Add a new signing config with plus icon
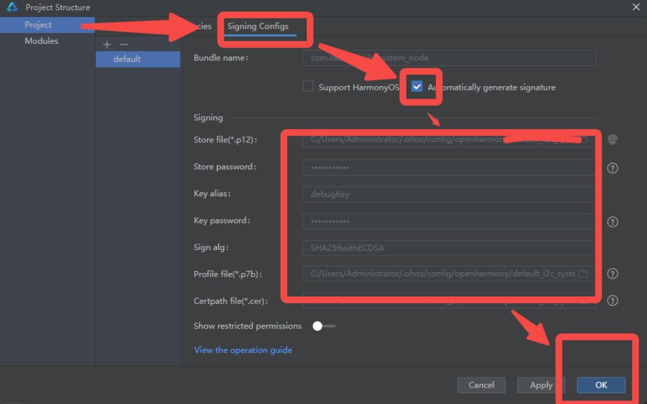 tap(107, 44)
